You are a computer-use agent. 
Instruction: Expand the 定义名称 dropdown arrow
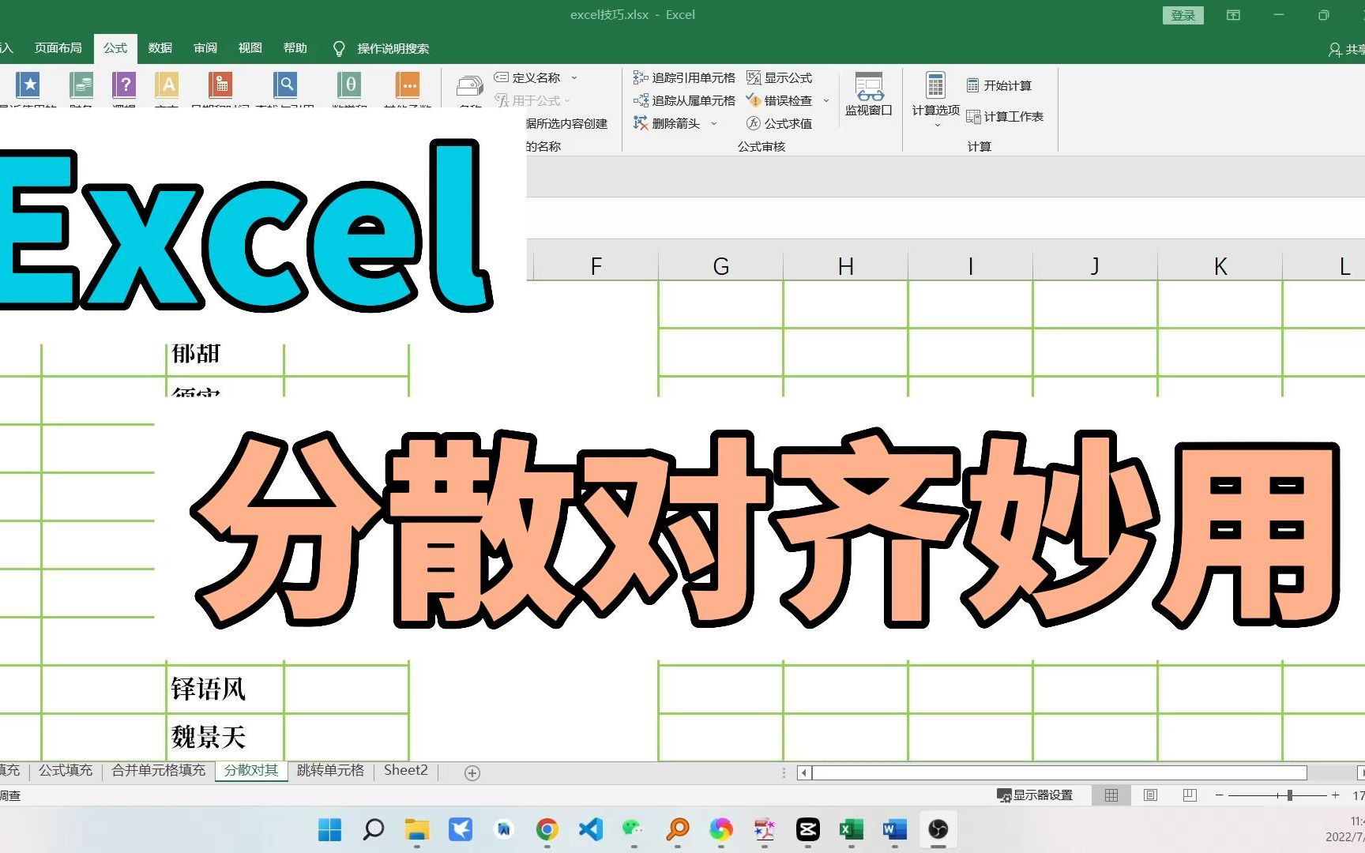[574, 77]
